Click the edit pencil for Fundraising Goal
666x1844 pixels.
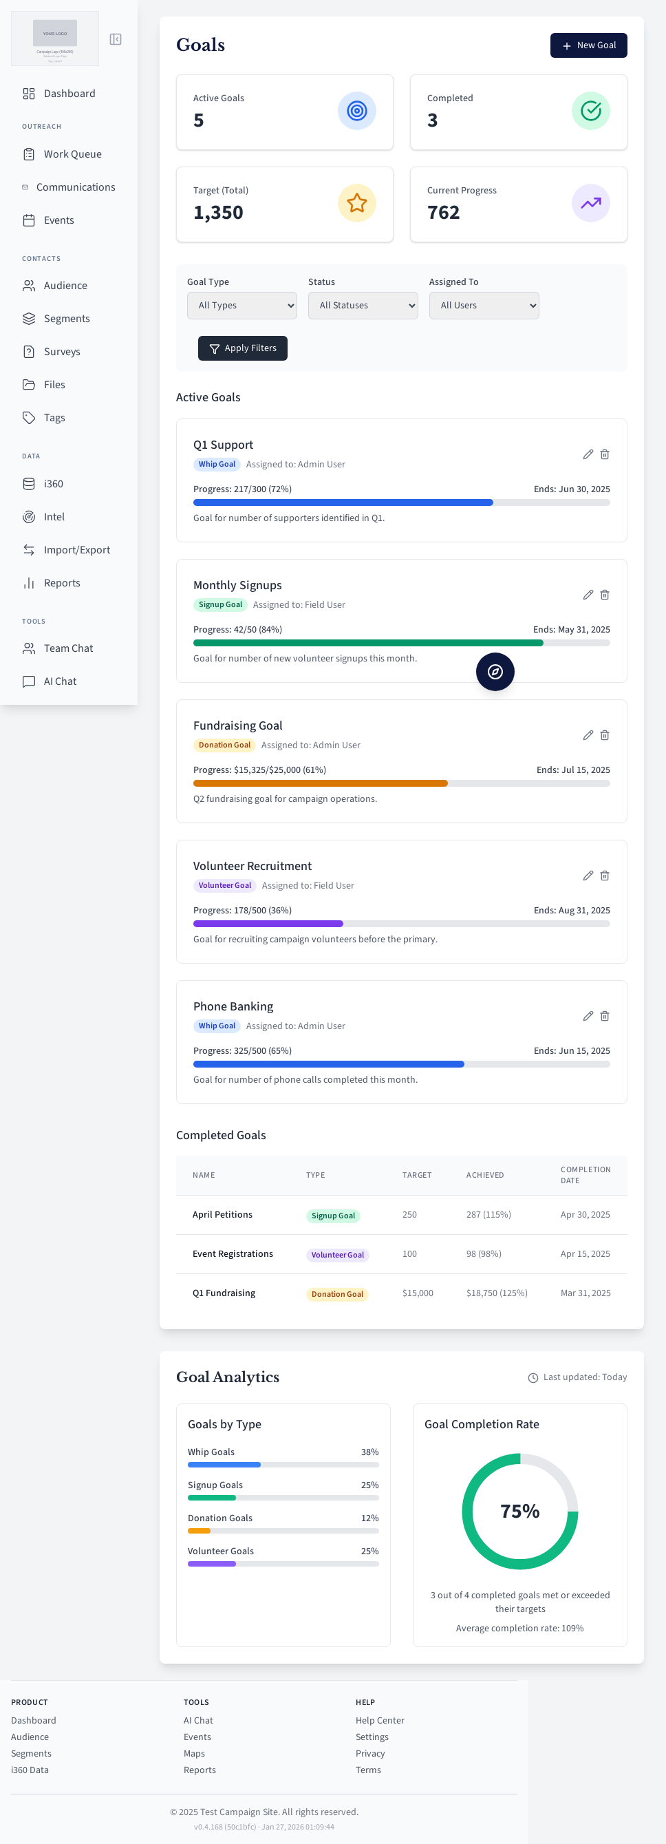(588, 735)
